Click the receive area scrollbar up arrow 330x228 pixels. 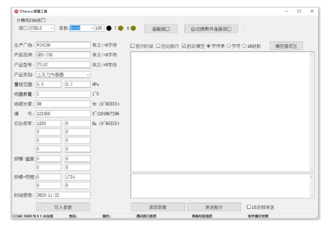click(312, 55)
